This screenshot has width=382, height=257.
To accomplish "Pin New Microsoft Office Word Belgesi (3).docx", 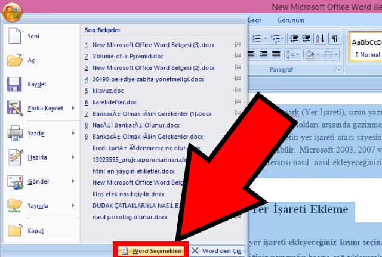I will click(x=237, y=44).
